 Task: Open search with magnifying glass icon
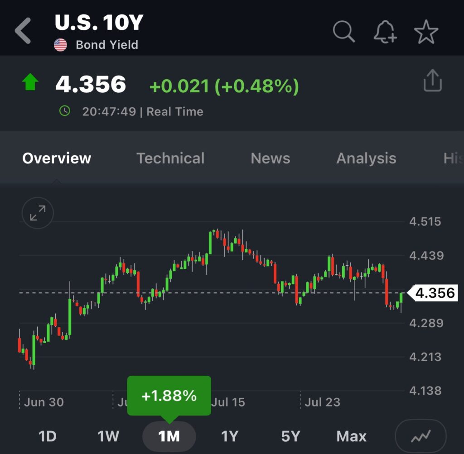coord(344,32)
